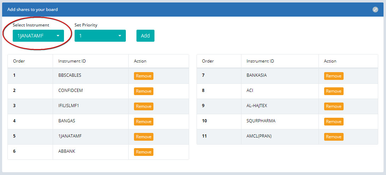Screen dimensions: 386x175
Task: Select the SQURPHARMA instrument cell
Action: point(261,121)
